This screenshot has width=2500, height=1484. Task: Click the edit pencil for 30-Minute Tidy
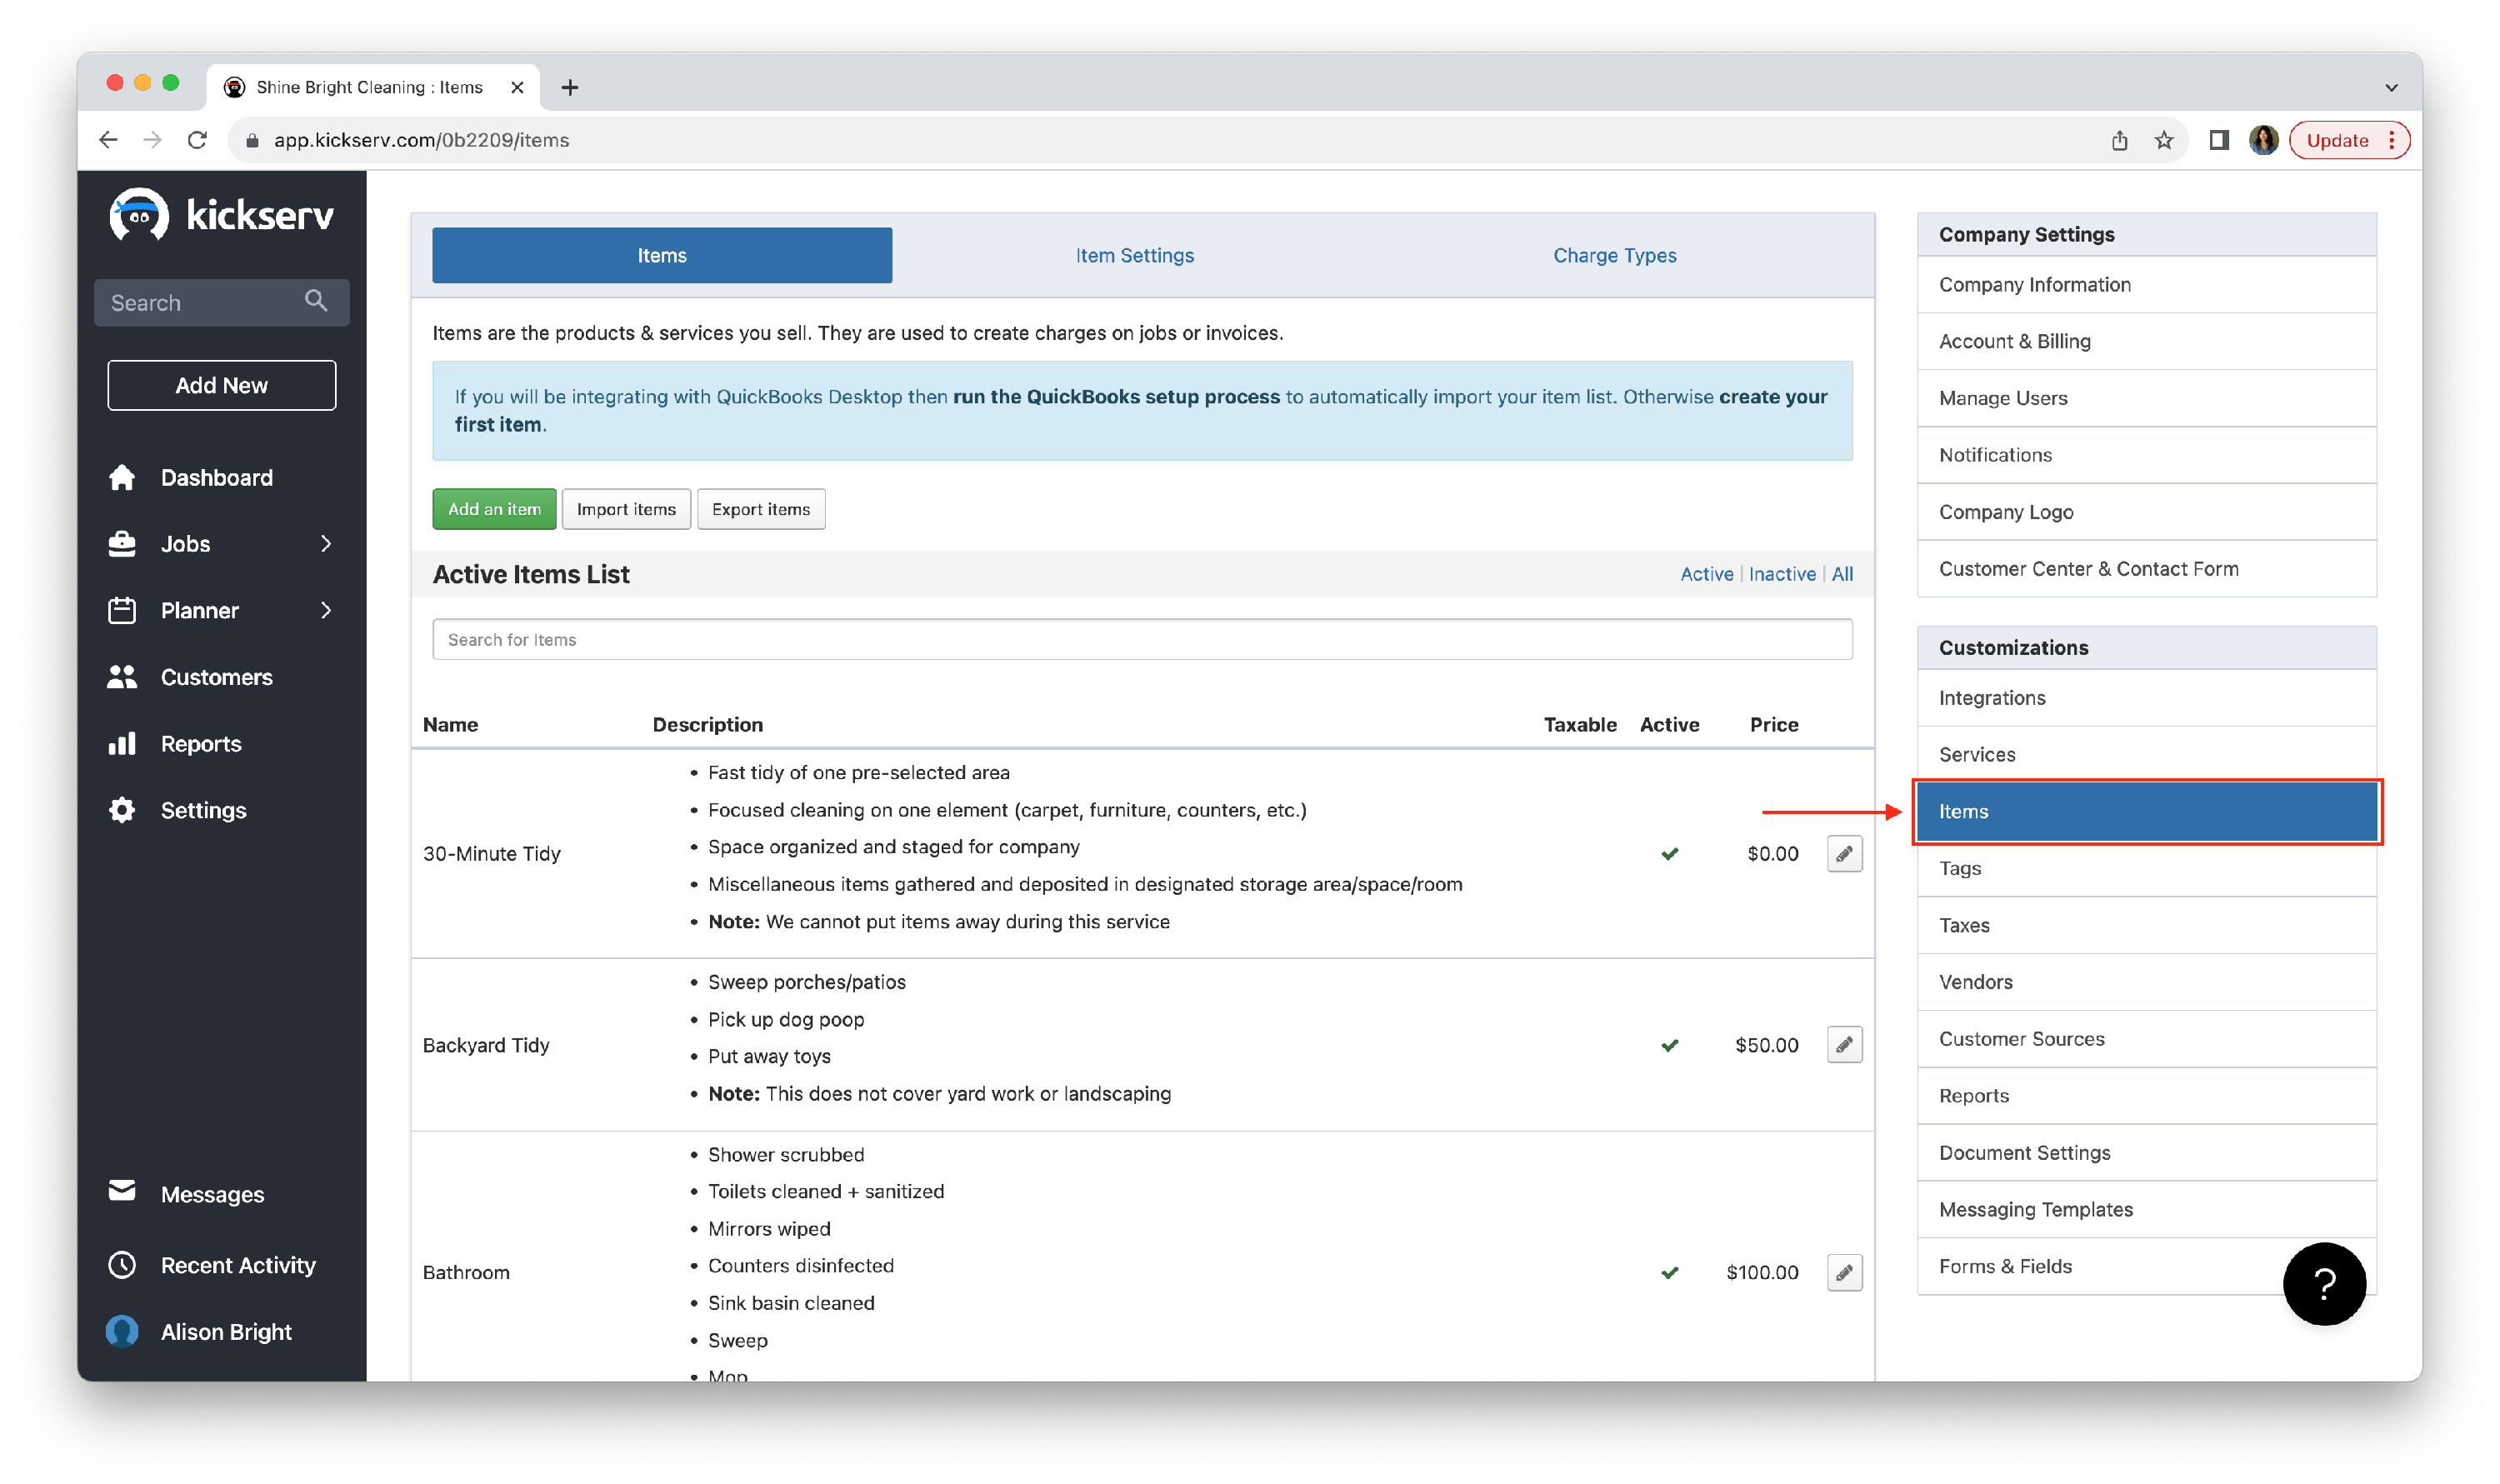click(x=1844, y=854)
